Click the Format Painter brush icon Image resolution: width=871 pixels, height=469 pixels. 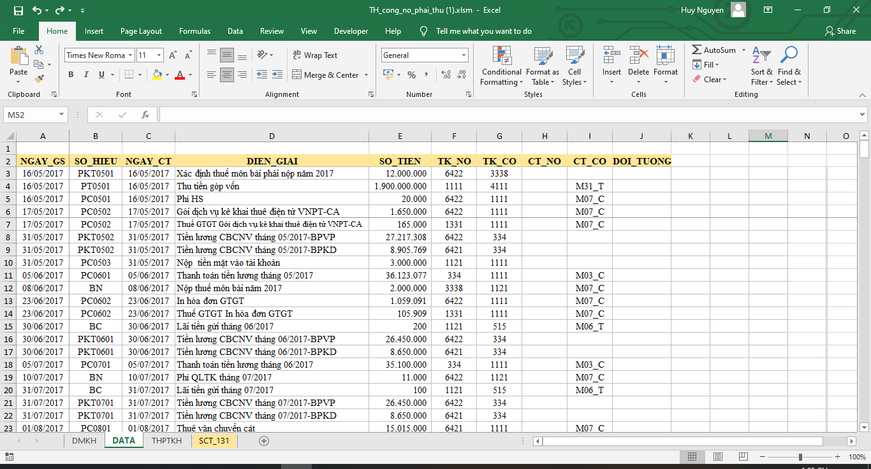(39, 79)
